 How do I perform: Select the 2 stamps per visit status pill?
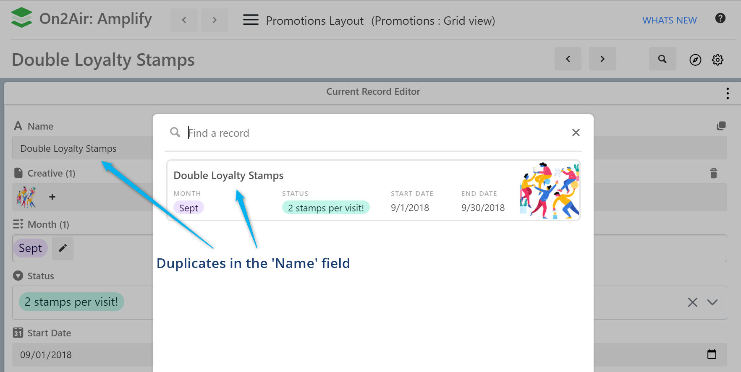tap(71, 302)
